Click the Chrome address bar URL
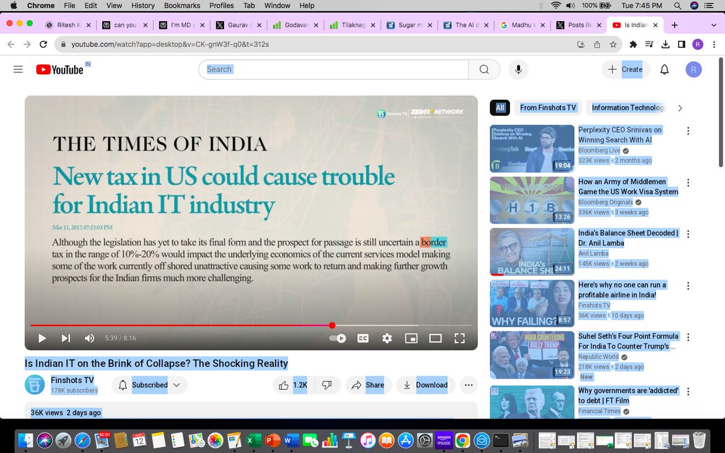The height and width of the screenshot is (453, 725). (x=170, y=44)
